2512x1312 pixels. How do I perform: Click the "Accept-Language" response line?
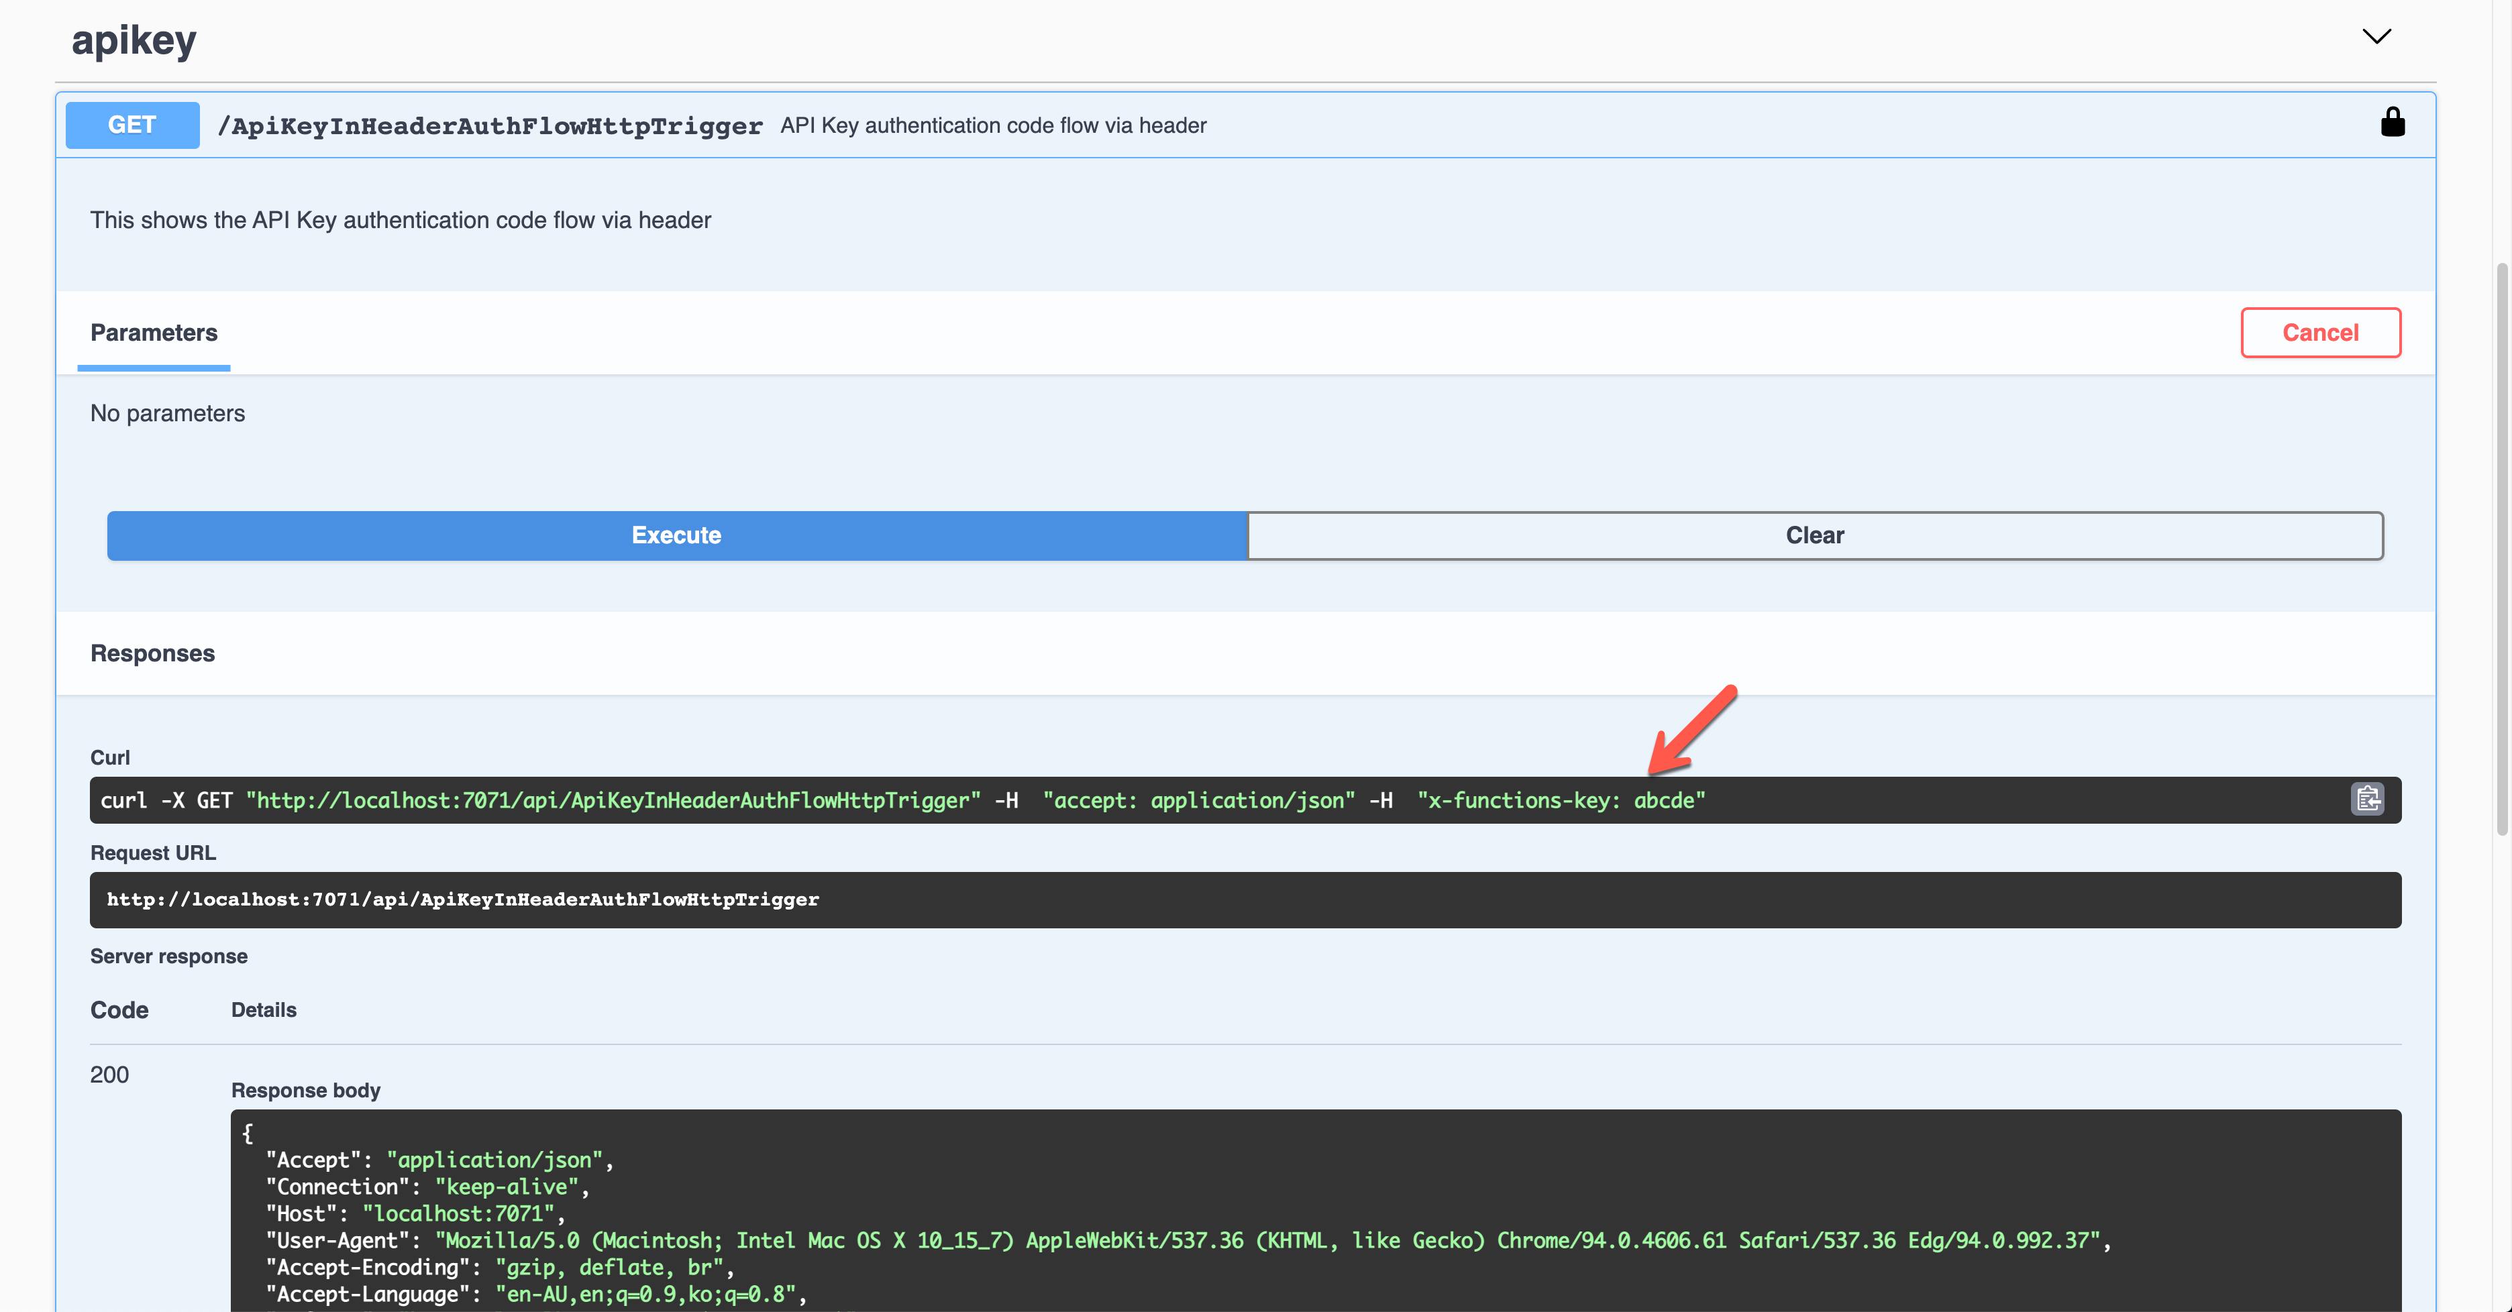[536, 1295]
